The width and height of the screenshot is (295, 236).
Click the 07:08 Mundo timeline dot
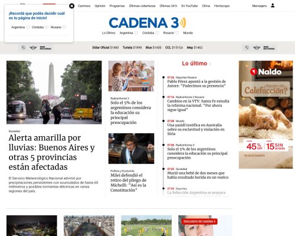(163, 121)
